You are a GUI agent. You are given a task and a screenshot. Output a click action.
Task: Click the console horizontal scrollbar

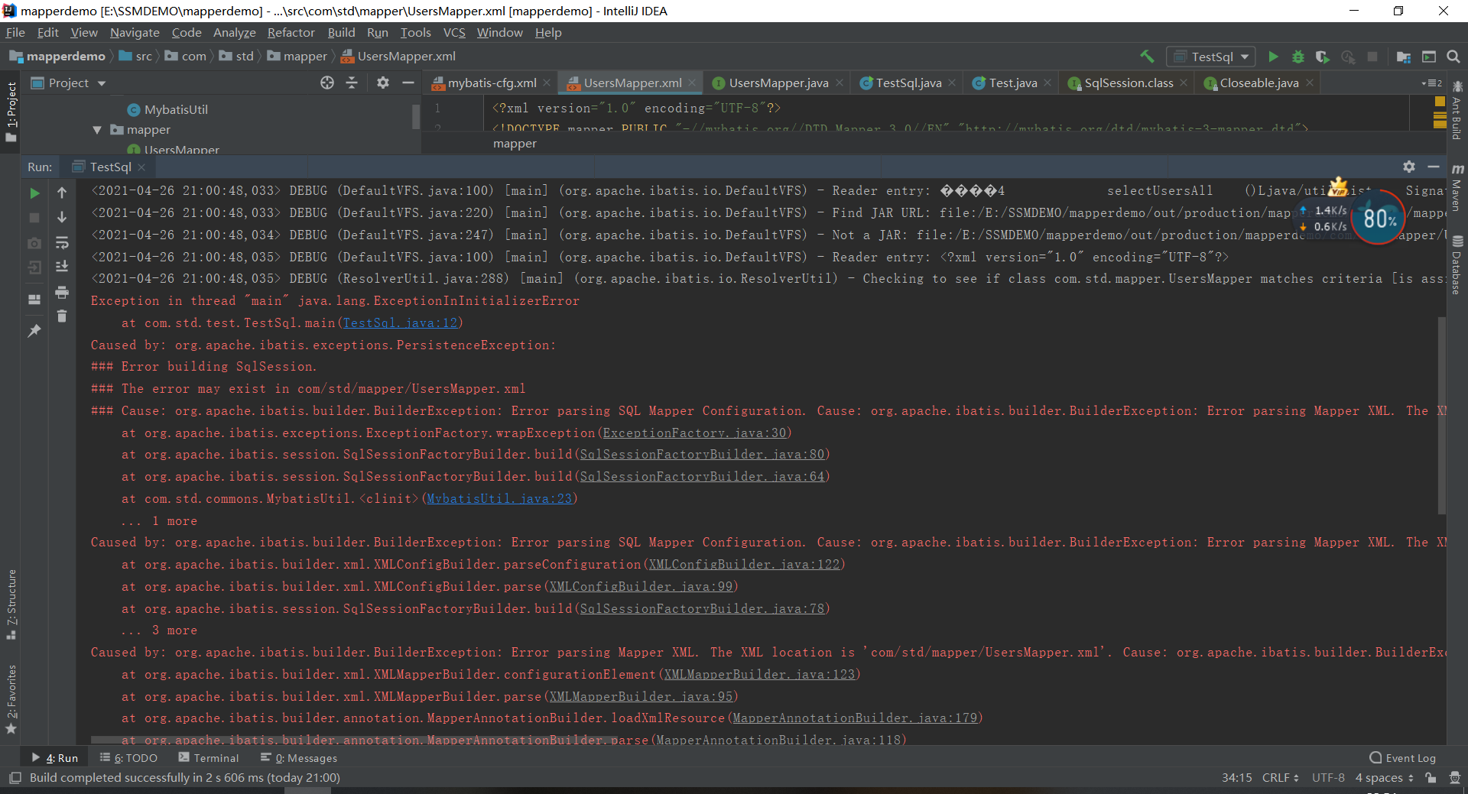coord(353,740)
